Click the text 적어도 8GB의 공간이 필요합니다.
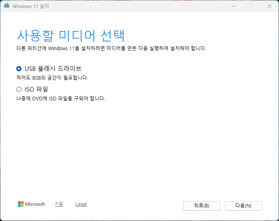279x221 pixels. pos(52,78)
